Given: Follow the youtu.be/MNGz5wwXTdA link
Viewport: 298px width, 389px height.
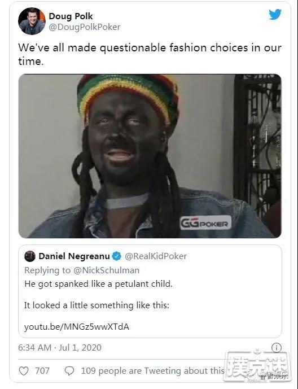Looking at the screenshot, I should coord(77,327).
